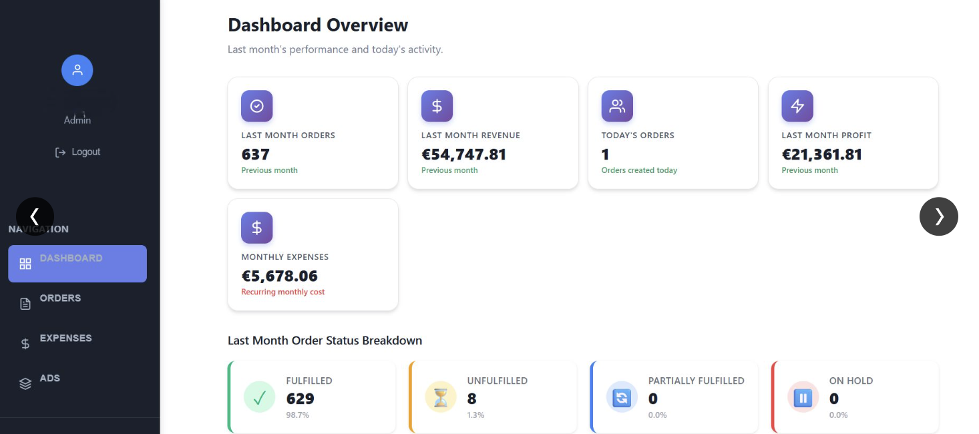Open the Orders navigation item
979x434 pixels.
(60, 298)
